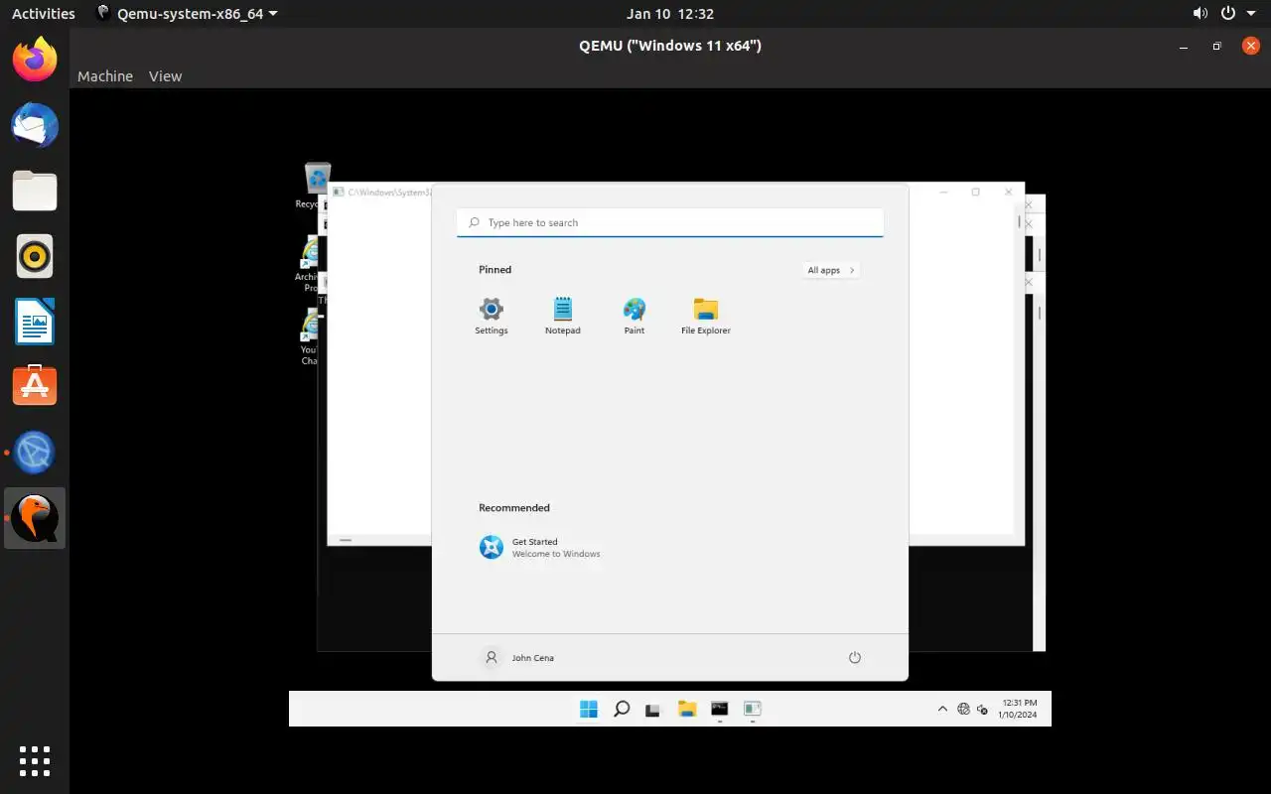Viewport: 1271px width, 794px height.
Task: Open Task View on the Windows taskbar
Action: tap(653, 710)
